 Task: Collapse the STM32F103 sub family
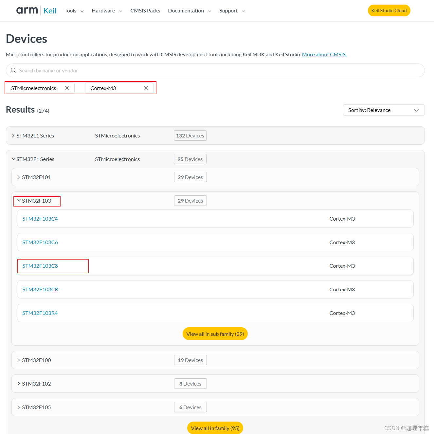click(x=215, y=201)
